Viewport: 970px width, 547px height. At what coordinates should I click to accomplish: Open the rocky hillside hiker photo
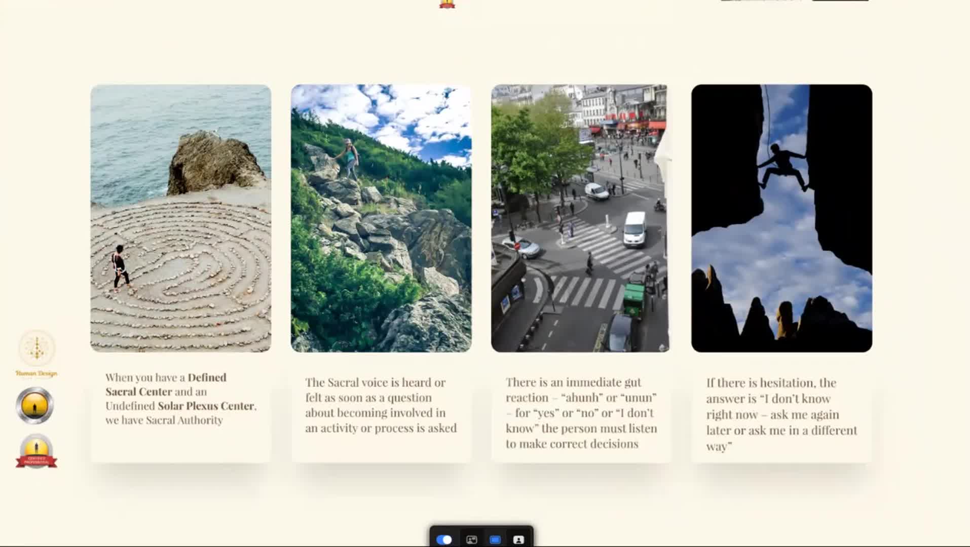[381, 218]
